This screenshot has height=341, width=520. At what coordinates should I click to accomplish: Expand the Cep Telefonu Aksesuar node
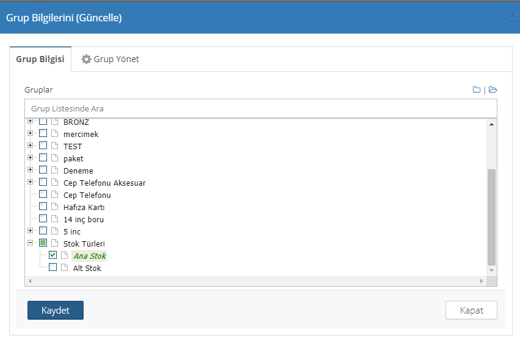(31, 182)
